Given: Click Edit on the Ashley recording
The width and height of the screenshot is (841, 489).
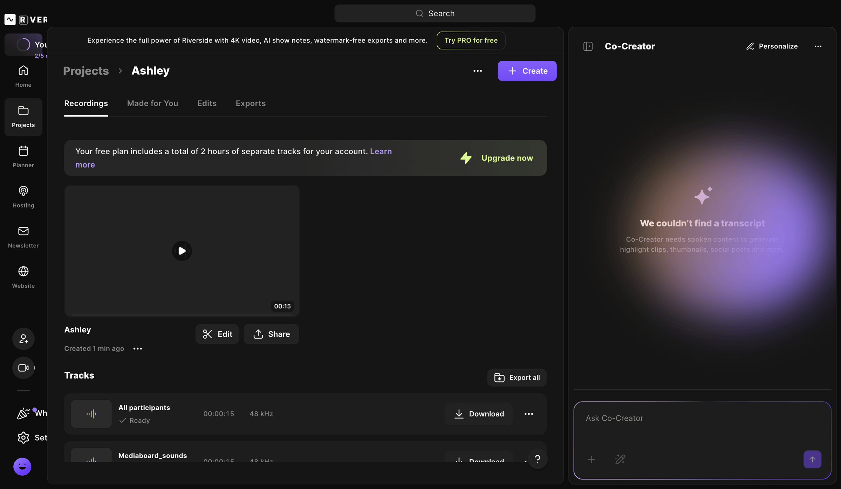Looking at the screenshot, I should point(217,334).
